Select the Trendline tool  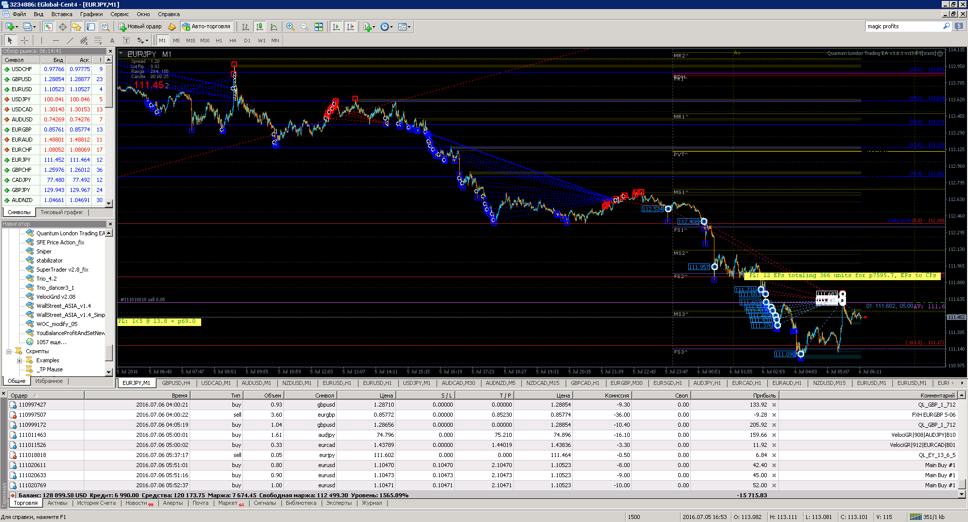[70, 40]
